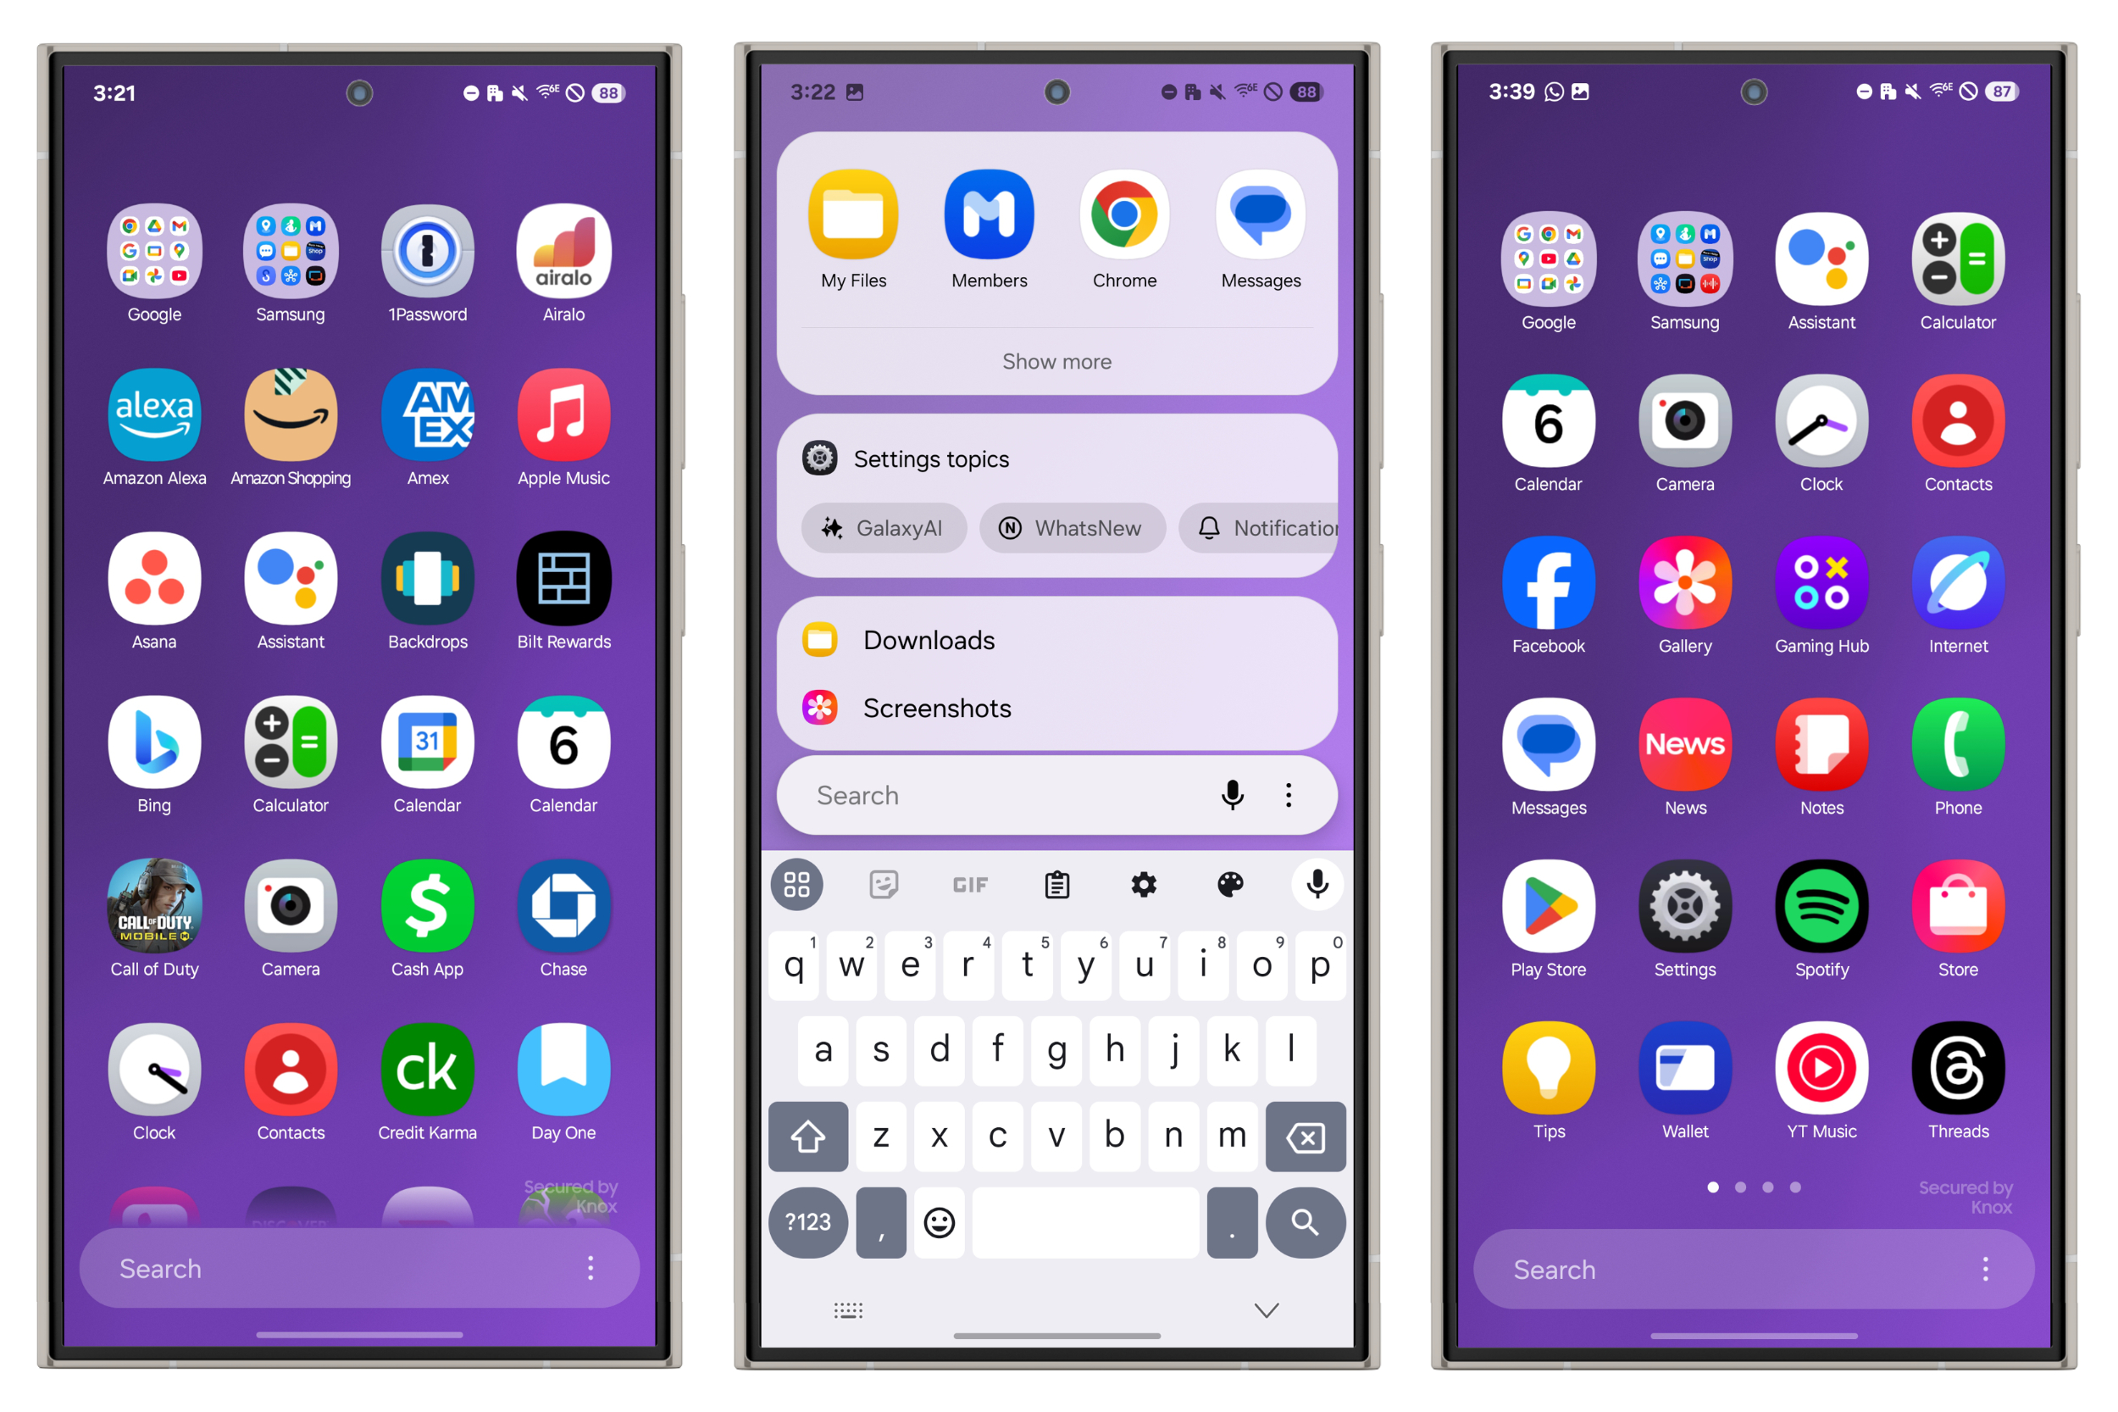Open Day One journal app
2118x1412 pixels.
coord(563,1092)
